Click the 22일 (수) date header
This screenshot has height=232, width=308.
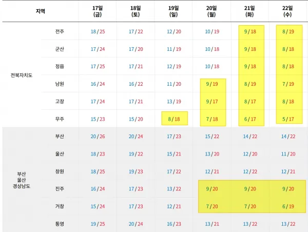point(288,11)
